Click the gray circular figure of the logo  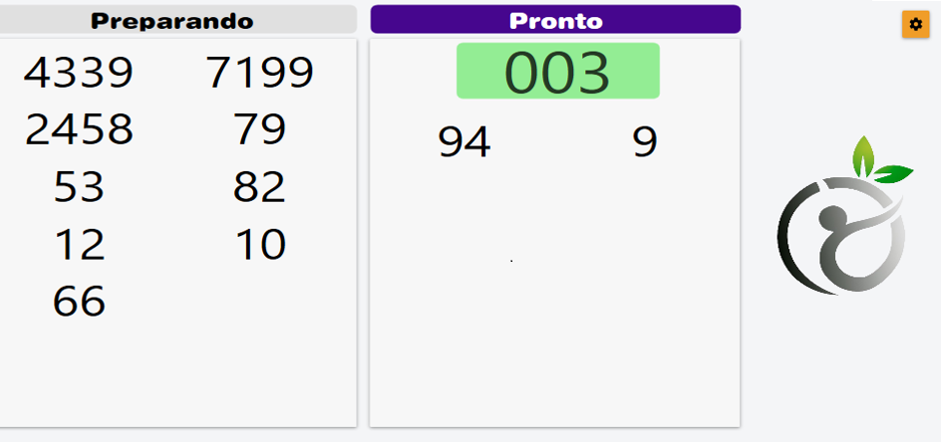pyautogui.click(x=841, y=235)
